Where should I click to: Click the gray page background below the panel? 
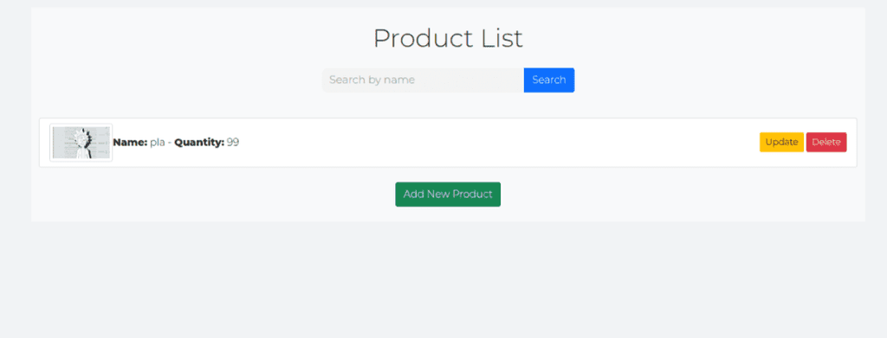click(443, 279)
